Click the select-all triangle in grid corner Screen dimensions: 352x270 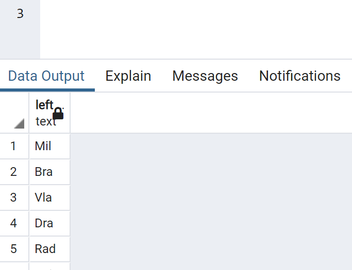[19, 123]
